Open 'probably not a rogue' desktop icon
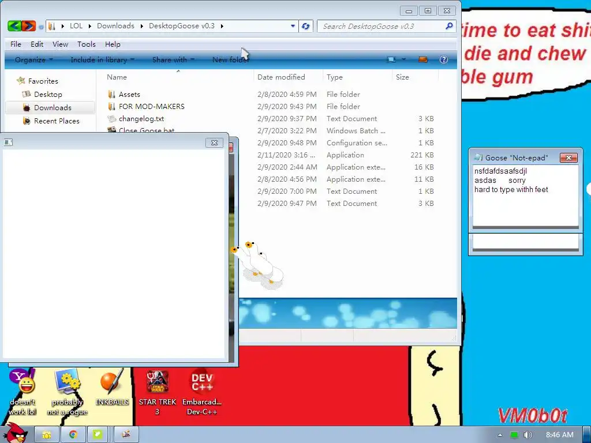The width and height of the screenshot is (591, 443). coord(67,392)
